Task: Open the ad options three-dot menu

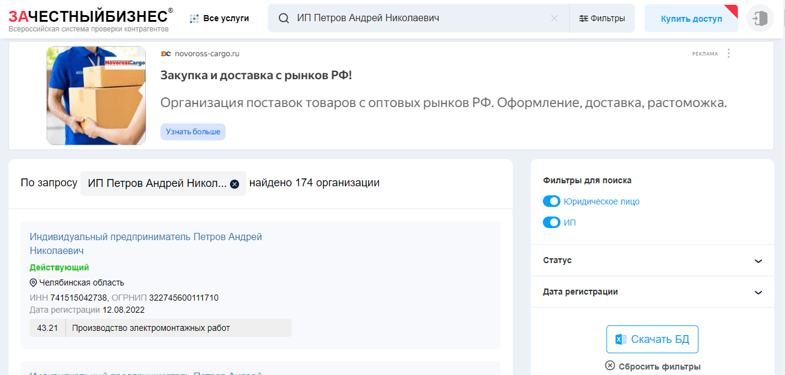Action: pos(729,53)
